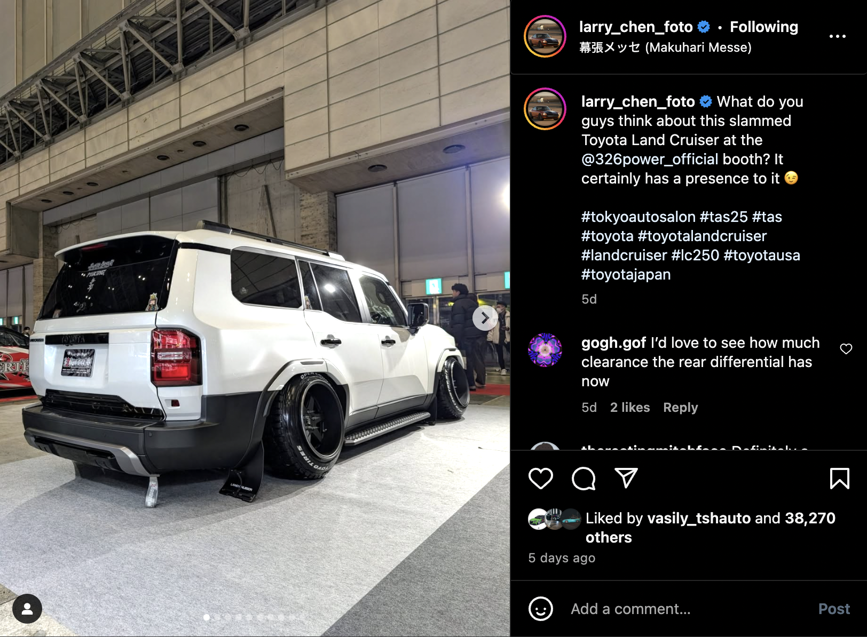
Task: Advance to the next photo with arrow
Action: 485,318
